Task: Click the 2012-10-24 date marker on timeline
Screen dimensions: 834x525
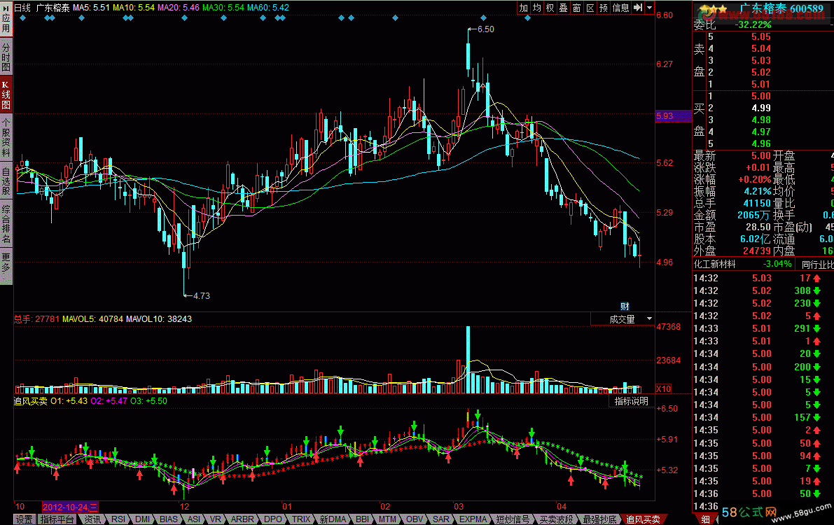Action: coord(71,506)
